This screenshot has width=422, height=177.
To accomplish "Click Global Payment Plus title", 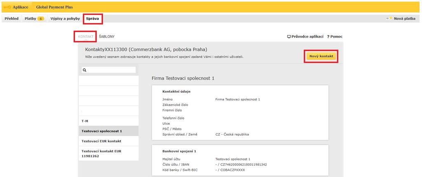I will [x=54, y=7].
